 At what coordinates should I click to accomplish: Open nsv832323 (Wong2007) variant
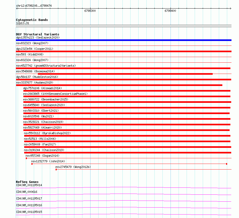(32, 43)
